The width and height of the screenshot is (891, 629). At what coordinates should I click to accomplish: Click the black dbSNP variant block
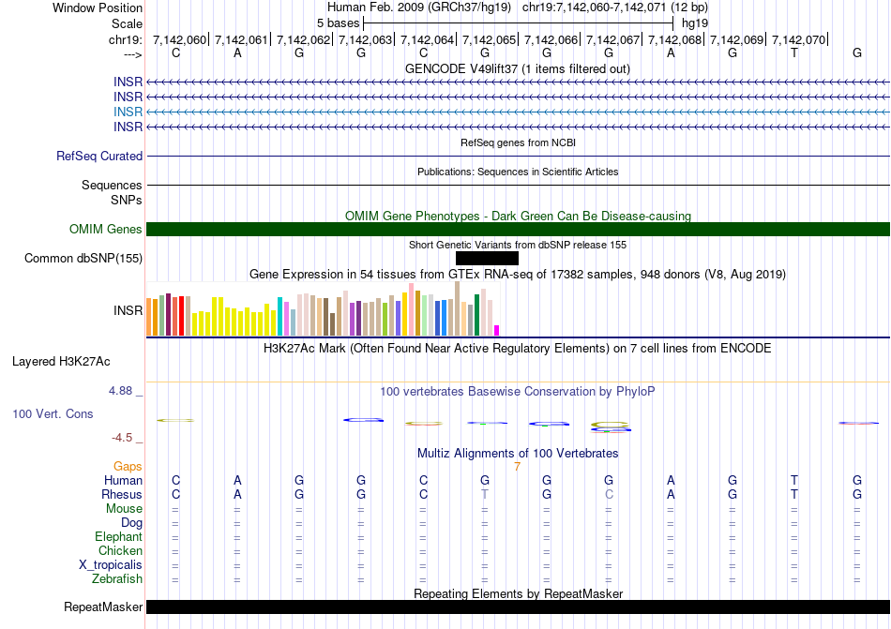click(x=487, y=259)
